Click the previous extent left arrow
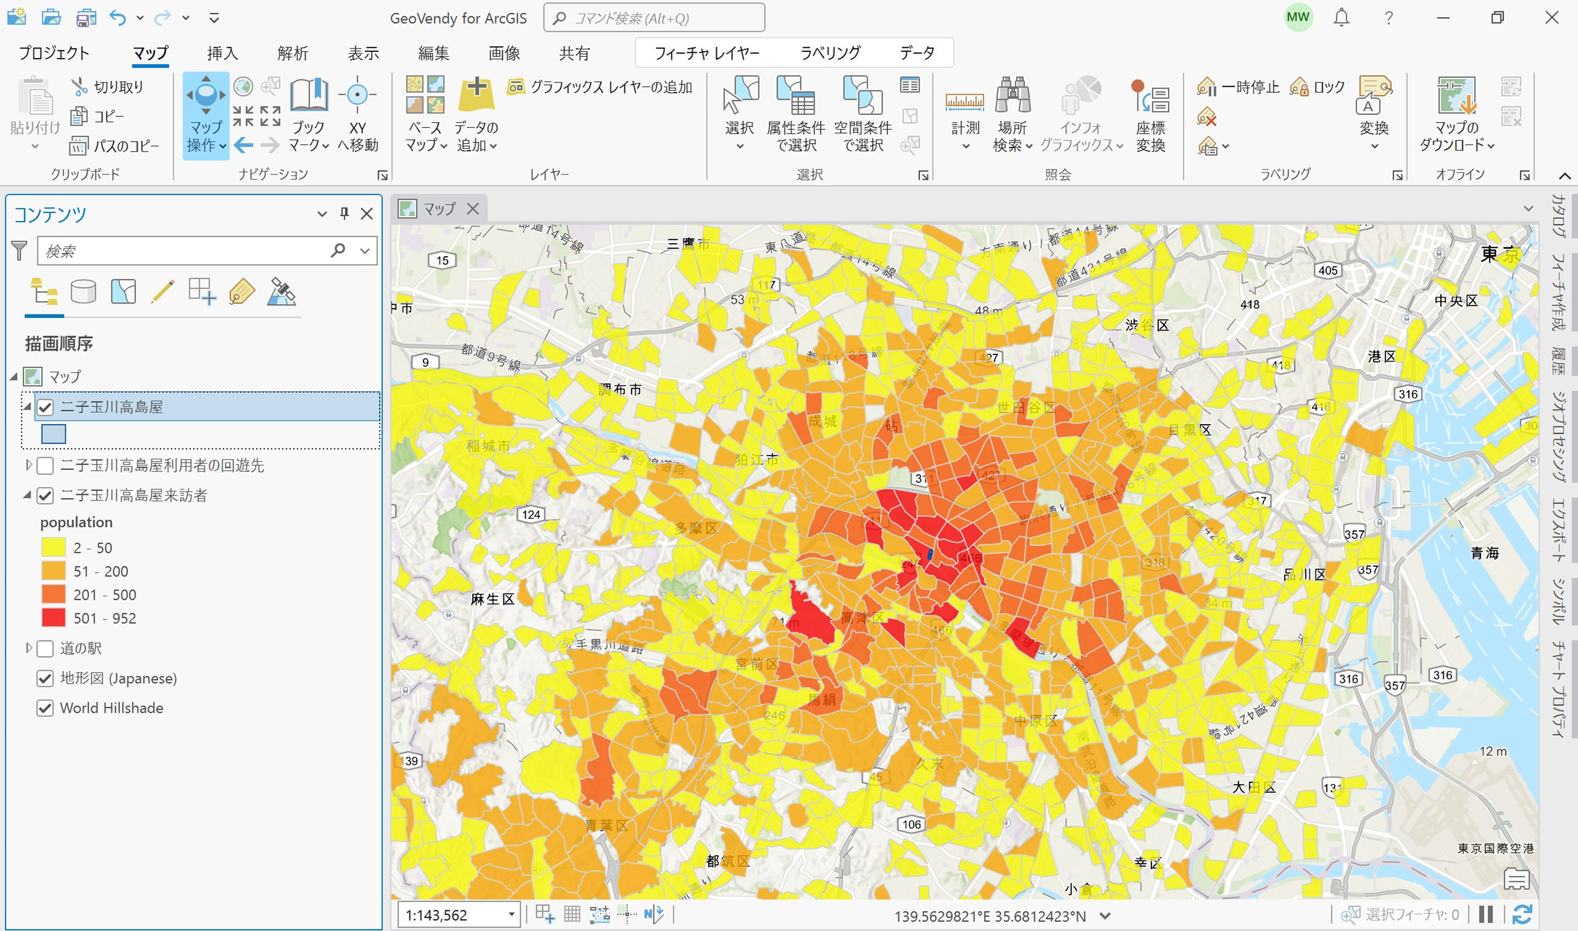The image size is (1578, 931). (x=243, y=146)
